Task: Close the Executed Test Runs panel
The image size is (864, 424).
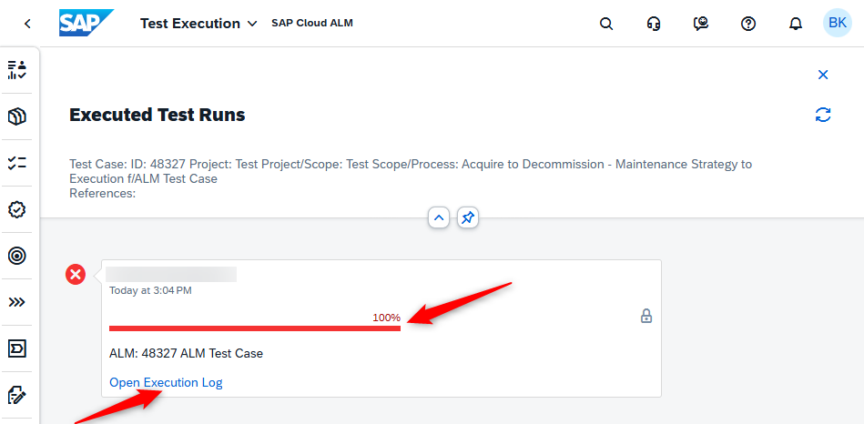Action: (x=823, y=75)
